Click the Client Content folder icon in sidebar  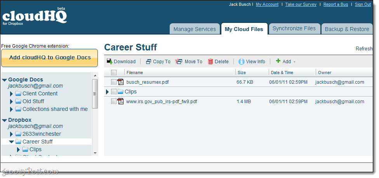pyautogui.click(x=18, y=93)
